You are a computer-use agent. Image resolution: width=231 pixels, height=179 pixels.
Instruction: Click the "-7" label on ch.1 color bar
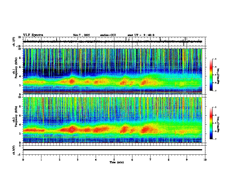coord(215,91)
